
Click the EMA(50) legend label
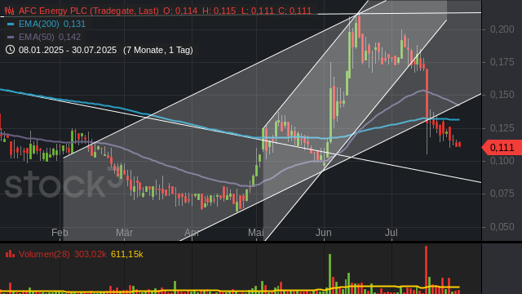coord(37,37)
